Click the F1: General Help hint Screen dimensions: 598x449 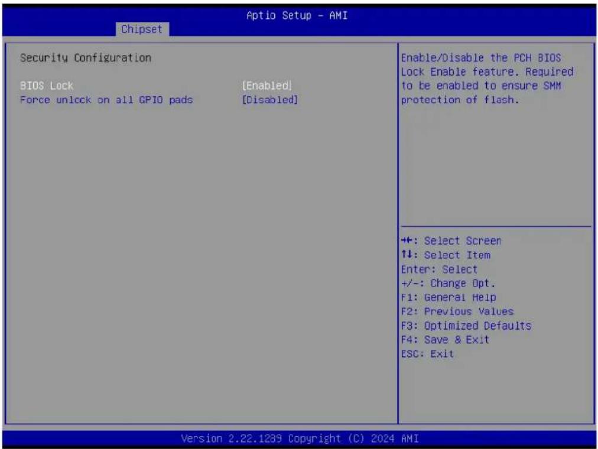448,297
